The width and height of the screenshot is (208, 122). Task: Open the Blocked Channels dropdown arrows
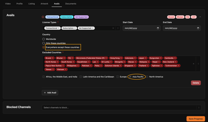(x=199, y=107)
